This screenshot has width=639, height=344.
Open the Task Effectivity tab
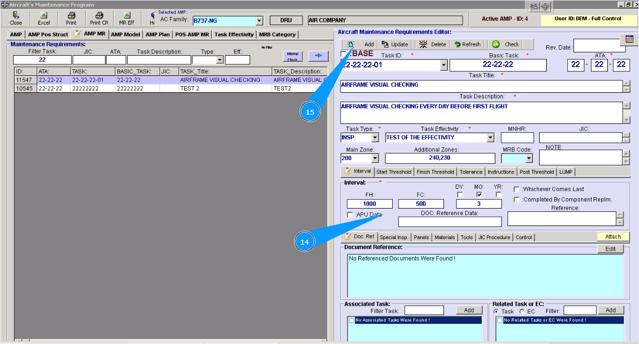[x=234, y=34]
